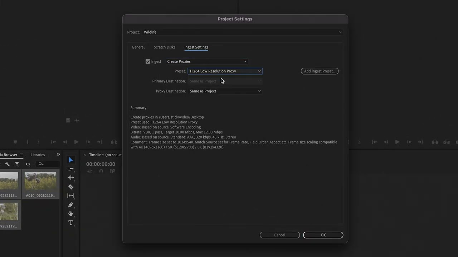Click the 'Audio: Based on source' summary line
Screen dimensions: 458x257
tap(183, 137)
